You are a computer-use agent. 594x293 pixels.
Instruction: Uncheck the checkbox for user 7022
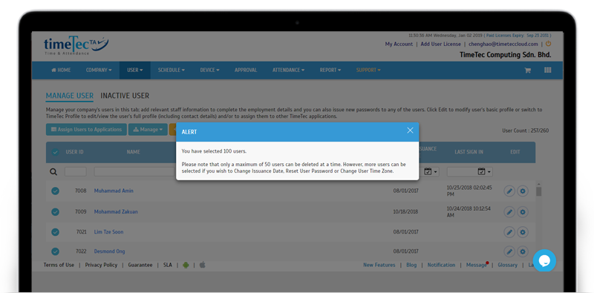55,251
